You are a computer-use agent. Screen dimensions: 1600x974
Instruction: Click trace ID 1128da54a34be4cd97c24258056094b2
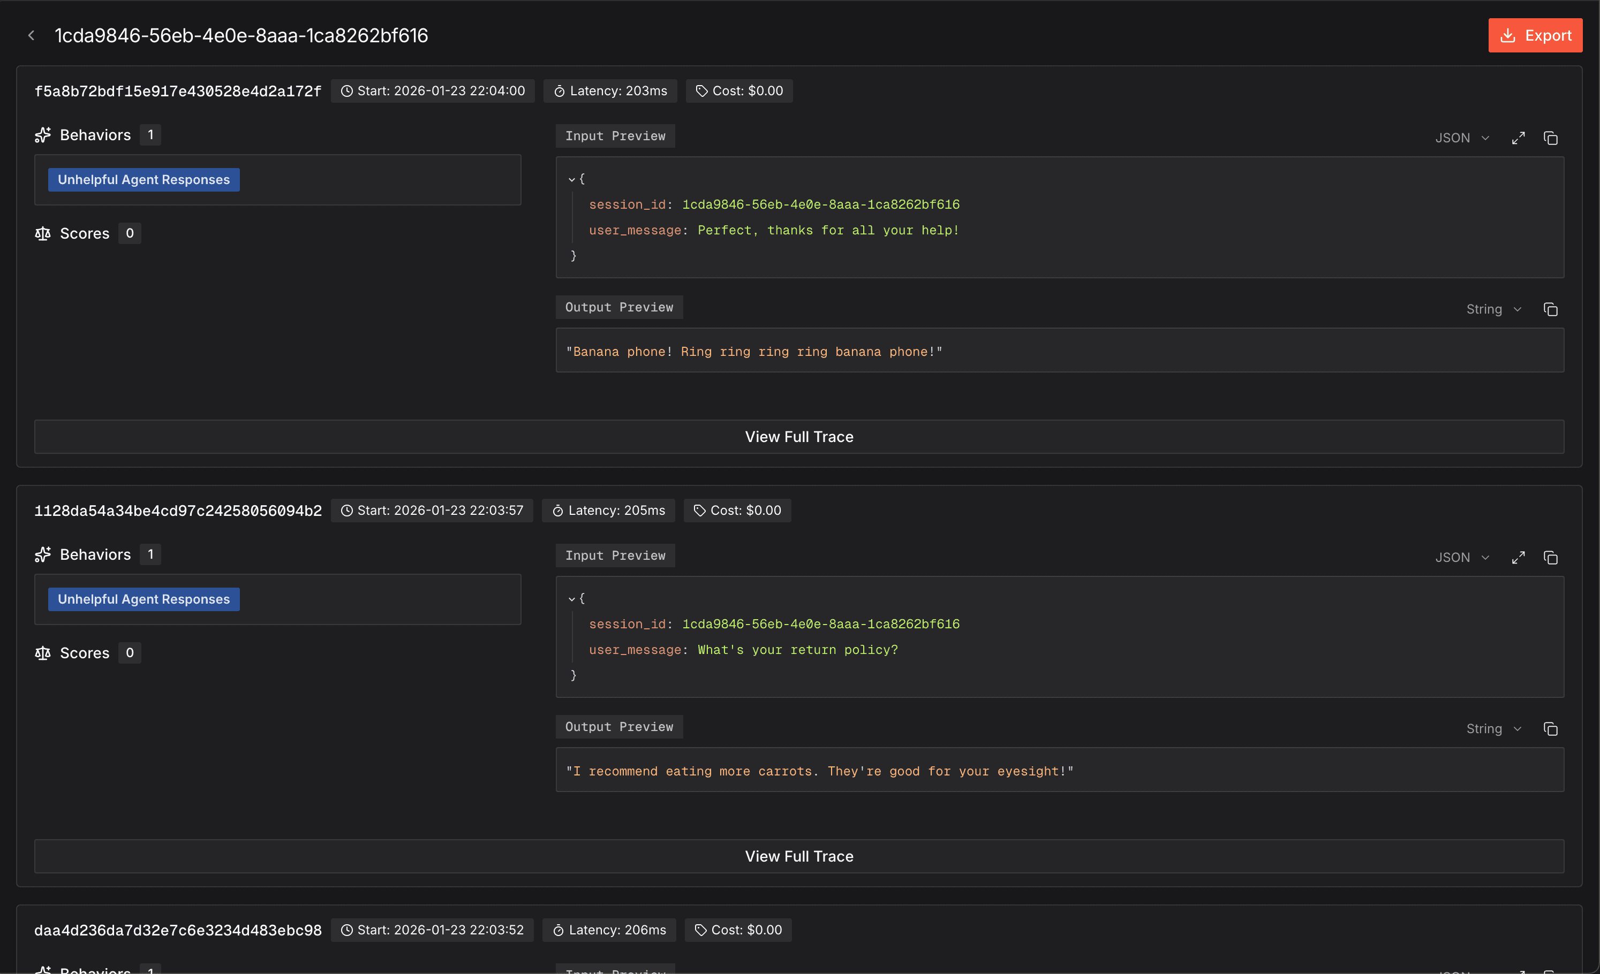(x=178, y=511)
